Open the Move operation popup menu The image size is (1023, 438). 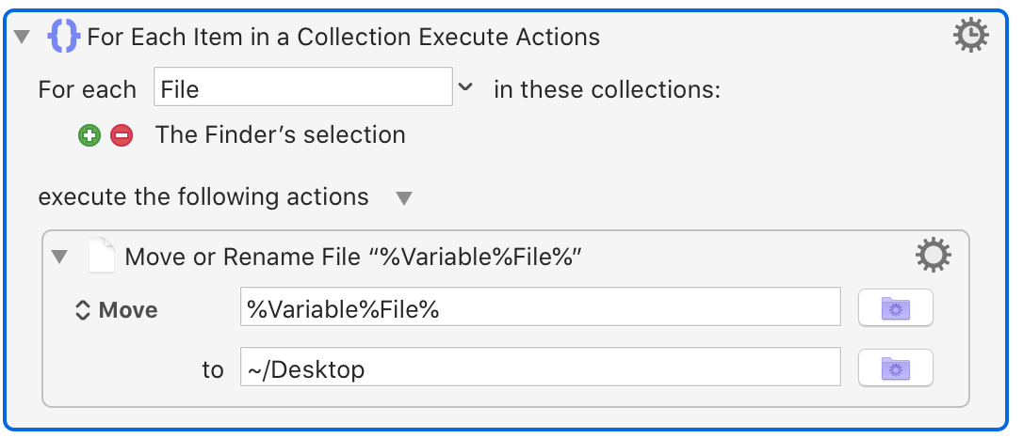[x=117, y=310]
